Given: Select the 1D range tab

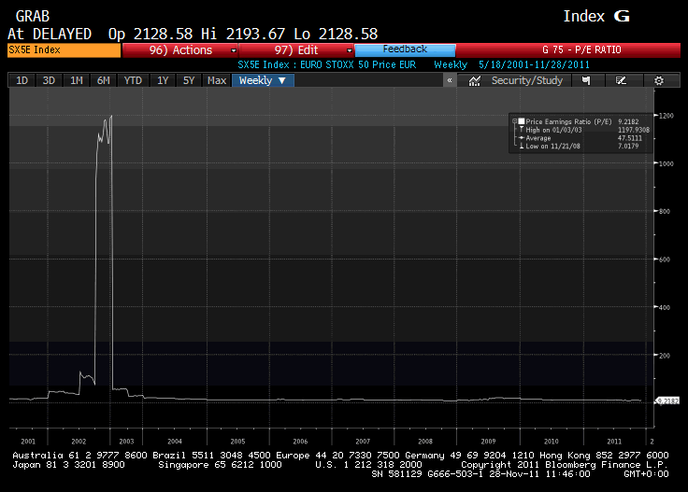Looking at the screenshot, I should click(21, 80).
